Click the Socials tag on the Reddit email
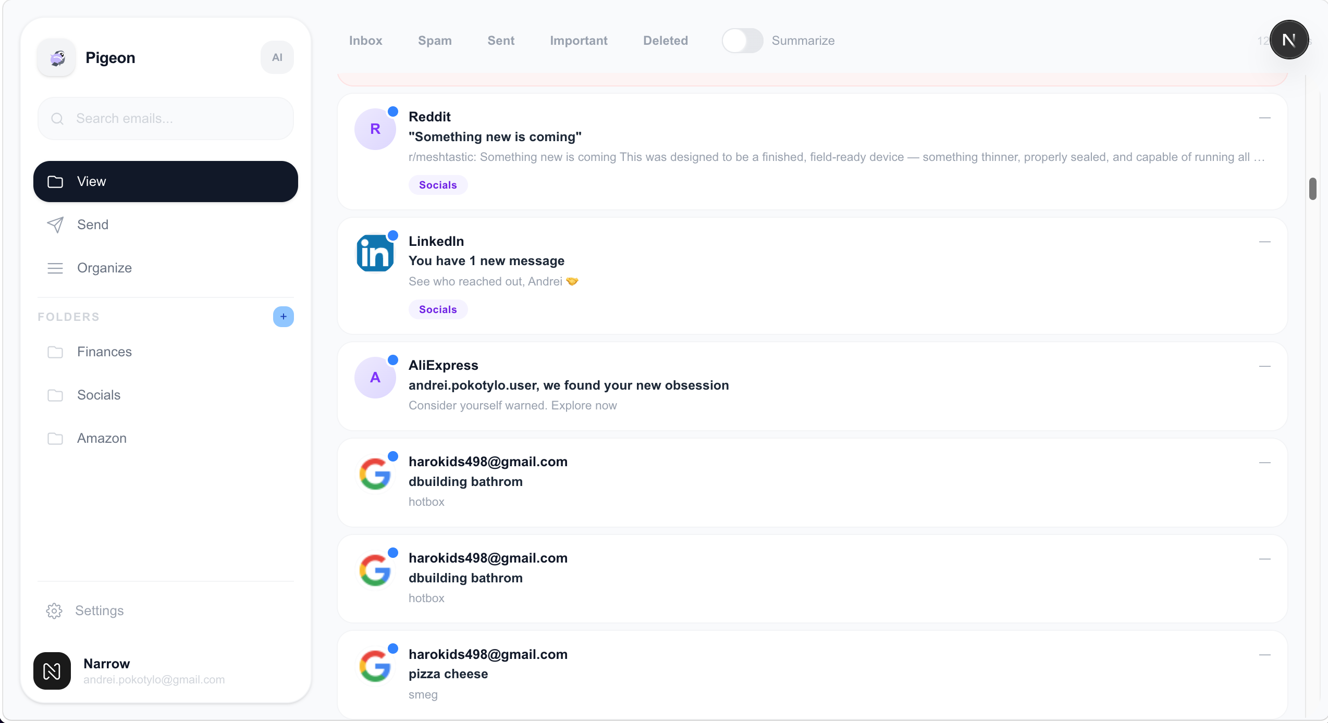 (x=438, y=185)
